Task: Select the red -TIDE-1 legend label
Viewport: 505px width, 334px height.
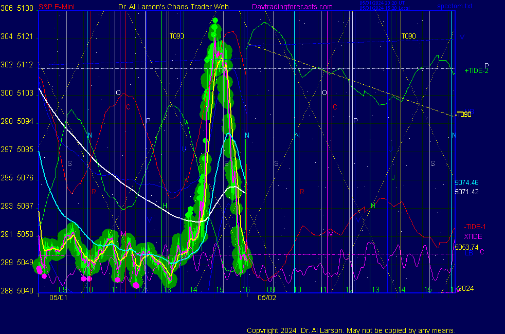Action: pyautogui.click(x=475, y=227)
